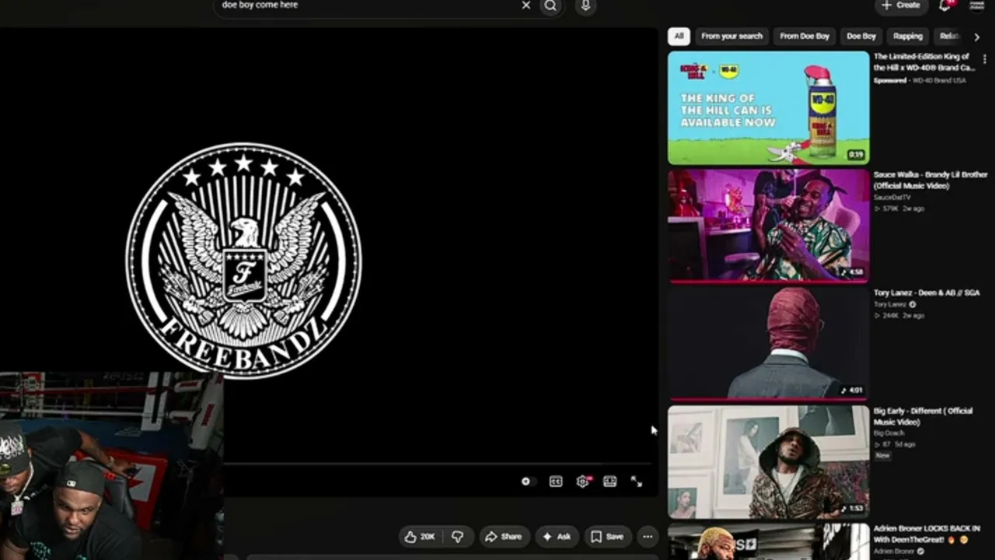Open the title Adrien Broner LOCKS BACK IN
Image resolution: width=995 pixels, height=560 pixels.
926,534
